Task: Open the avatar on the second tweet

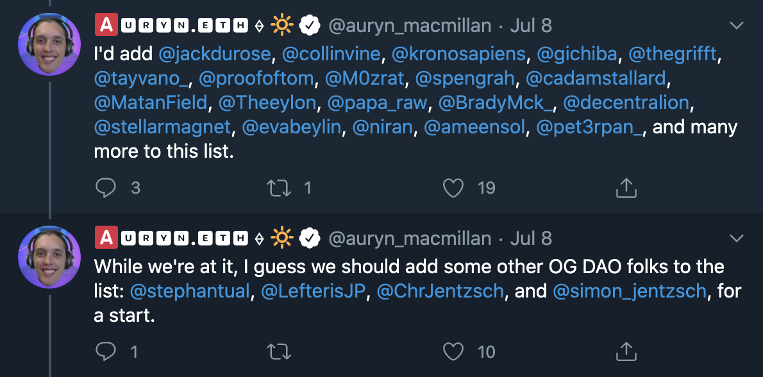Action: (49, 257)
